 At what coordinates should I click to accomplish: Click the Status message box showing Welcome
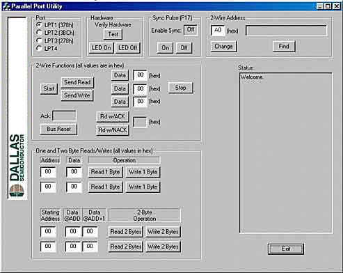pos(286,153)
